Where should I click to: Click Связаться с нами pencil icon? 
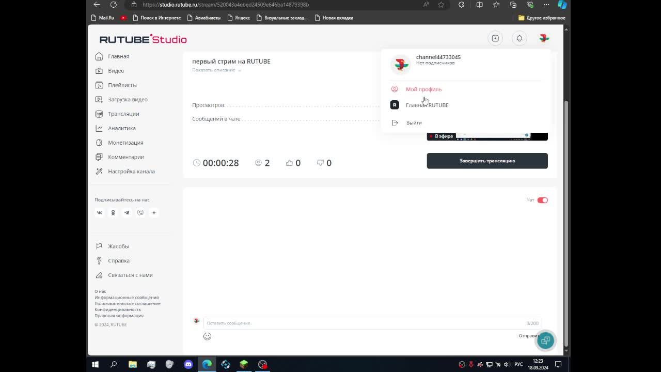click(99, 275)
